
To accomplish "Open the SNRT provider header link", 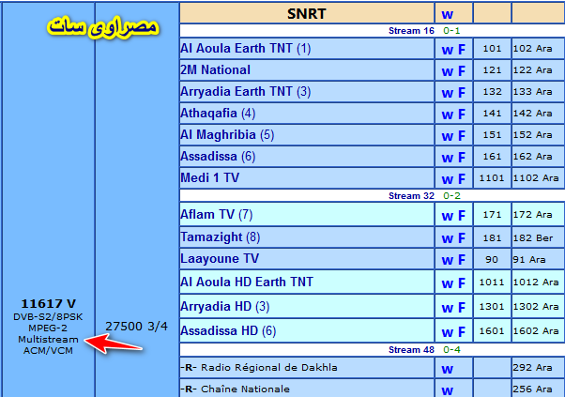I will (x=306, y=14).
